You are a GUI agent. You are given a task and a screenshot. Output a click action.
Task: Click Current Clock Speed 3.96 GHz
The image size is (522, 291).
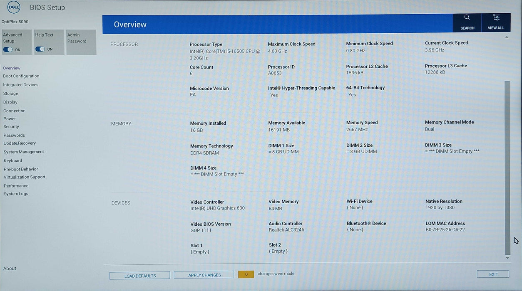[x=435, y=50]
